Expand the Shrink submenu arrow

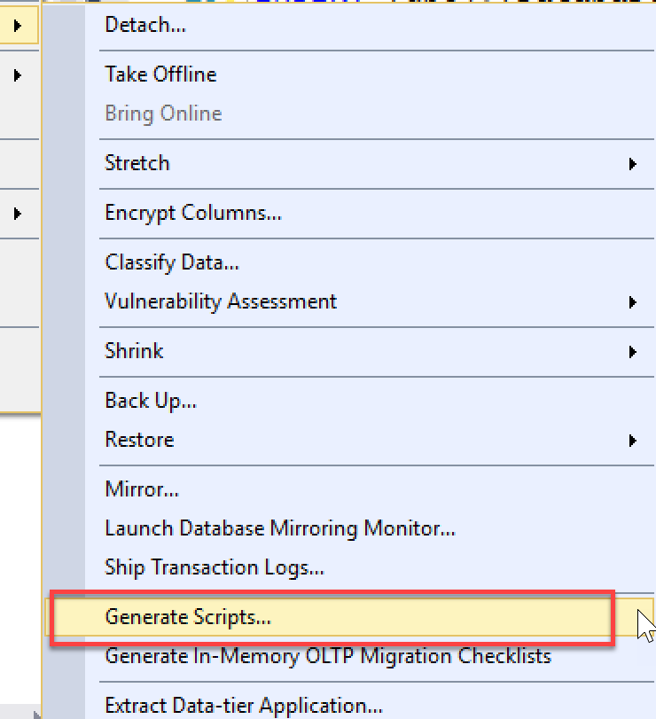[x=633, y=352]
